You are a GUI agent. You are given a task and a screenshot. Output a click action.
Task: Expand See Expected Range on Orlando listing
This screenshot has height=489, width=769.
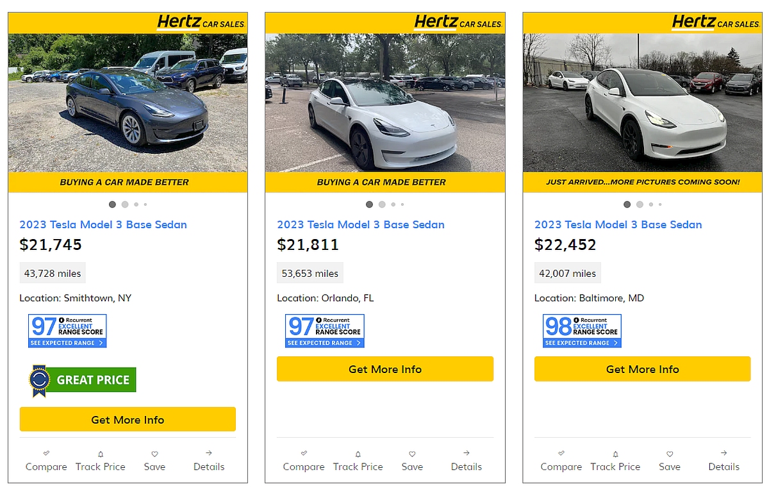pos(324,343)
